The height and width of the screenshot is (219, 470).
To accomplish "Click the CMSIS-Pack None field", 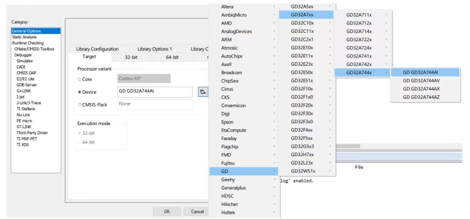I will coord(155,105).
